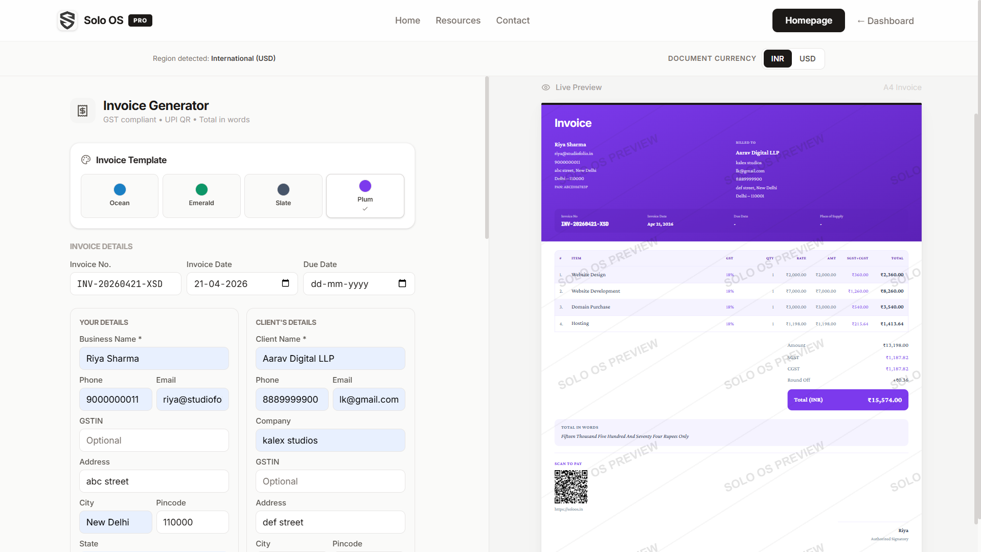
Task: Switch document currency to USD
Action: [x=807, y=58]
